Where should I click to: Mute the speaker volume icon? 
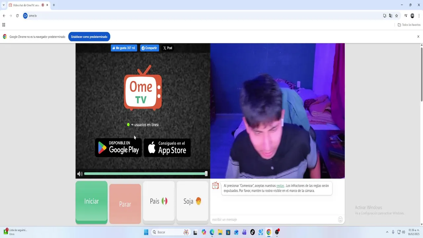tap(80, 174)
